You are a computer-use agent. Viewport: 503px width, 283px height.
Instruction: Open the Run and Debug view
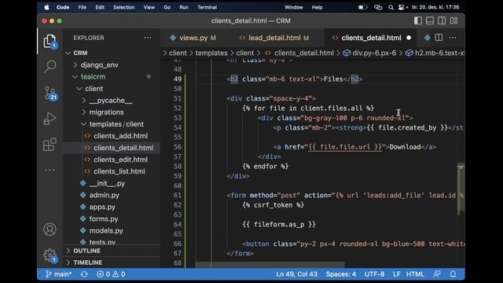coord(50,119)
